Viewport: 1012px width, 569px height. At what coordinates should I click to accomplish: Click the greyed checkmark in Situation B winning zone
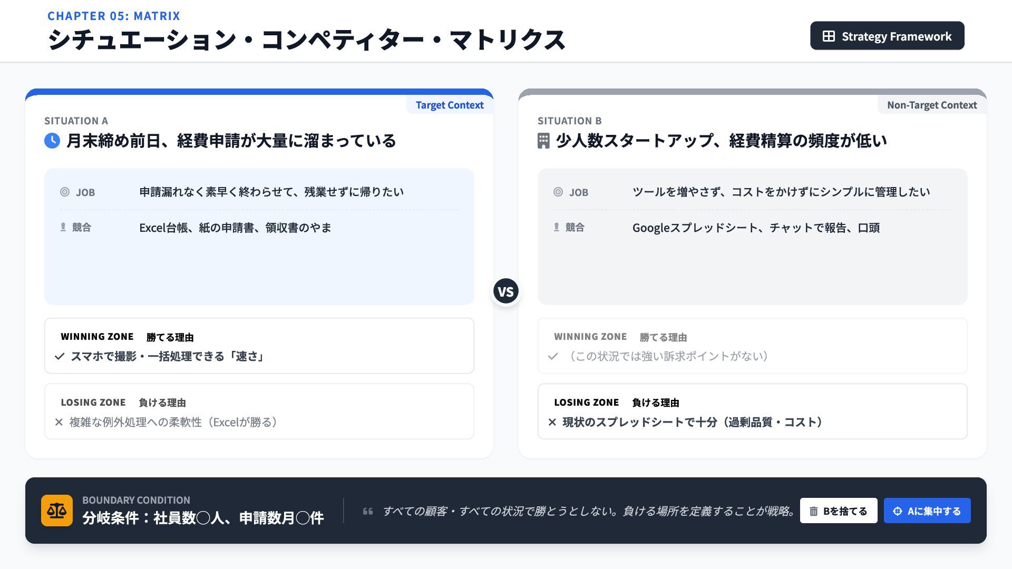click(553, 357)
